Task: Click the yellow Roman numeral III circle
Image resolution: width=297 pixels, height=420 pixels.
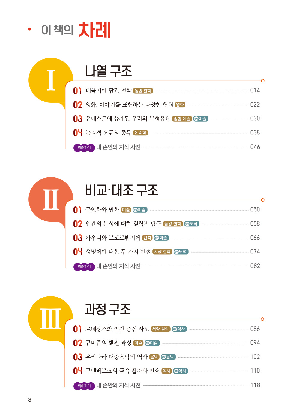Action: click(x=51, y=318)
